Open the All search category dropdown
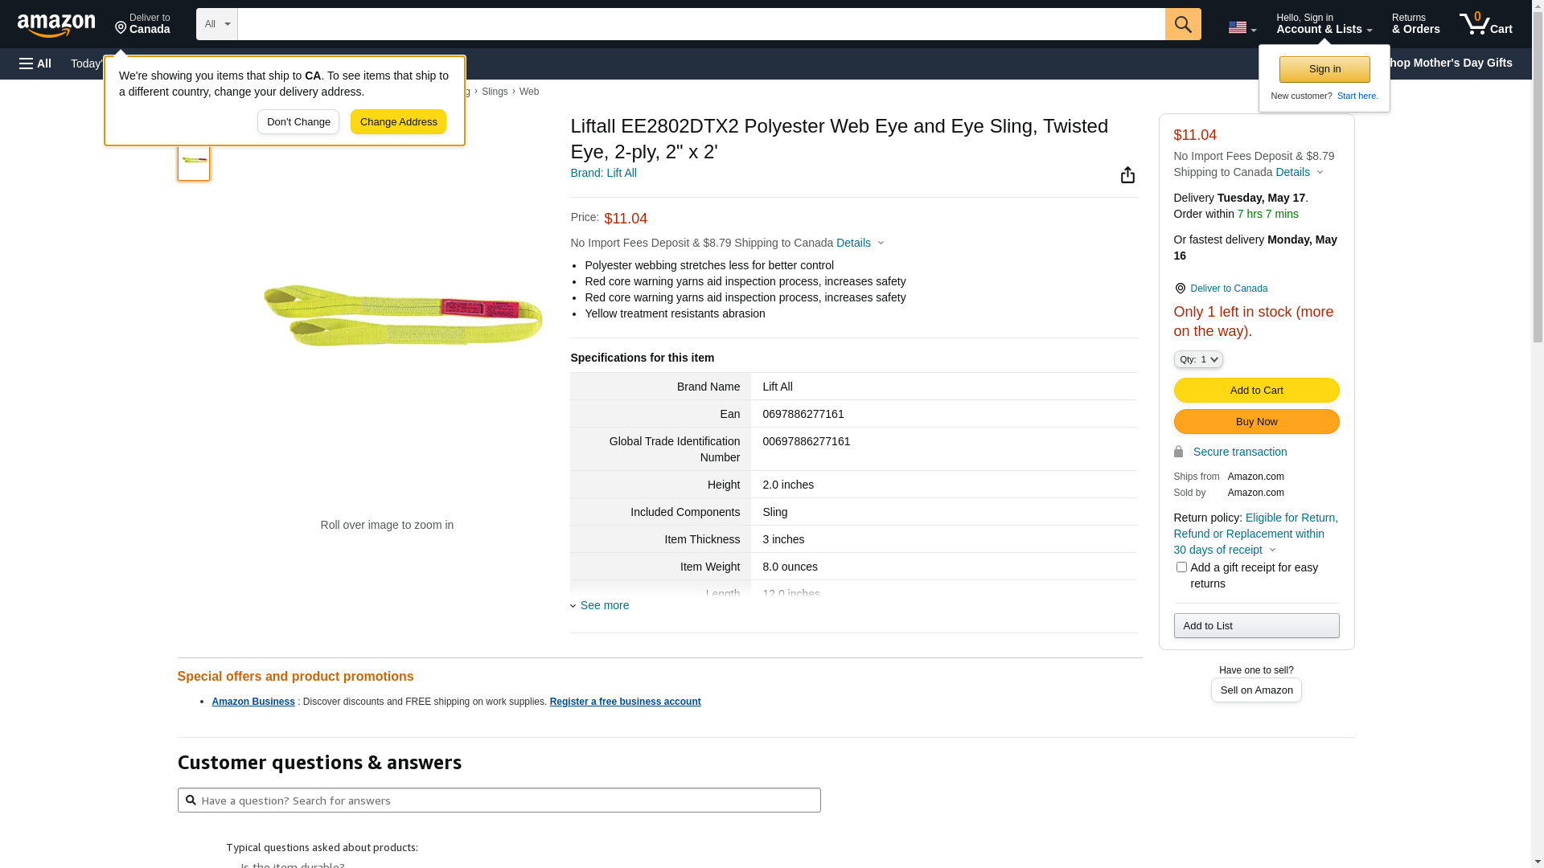1544x868 pixels. 217,24
